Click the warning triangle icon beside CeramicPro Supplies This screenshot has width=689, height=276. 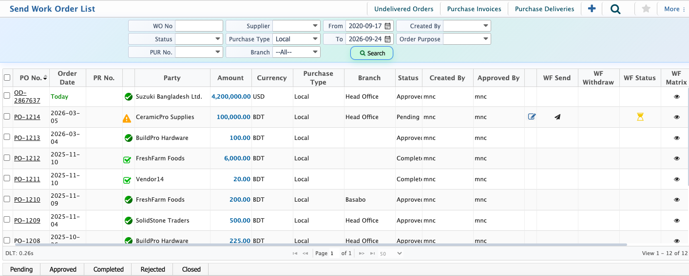127,118
